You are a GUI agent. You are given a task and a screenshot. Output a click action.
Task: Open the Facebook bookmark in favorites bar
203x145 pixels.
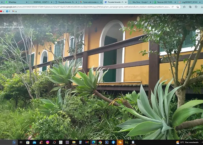point(8,11)
